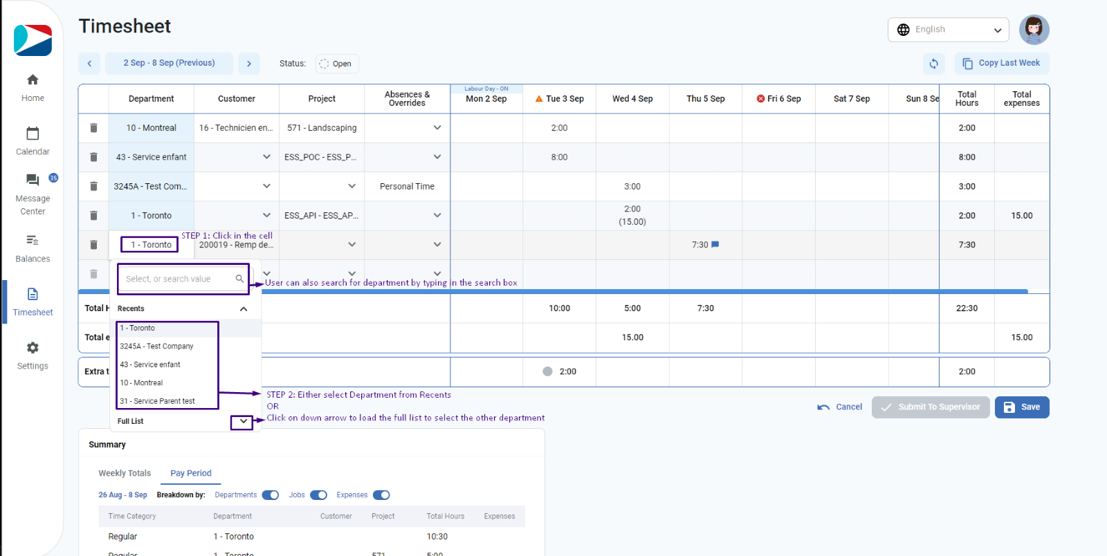Open Project dropdown for 3245A - Test Company

[x=351, y=186]
